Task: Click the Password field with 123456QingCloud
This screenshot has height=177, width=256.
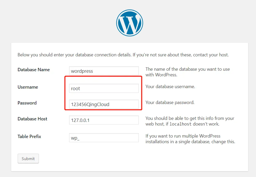Action: click(104, 104)
